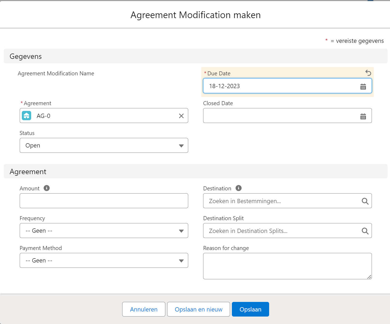Click Opslaan en nieuw button
The width and height of the screenshot is (390, 324).
[x=198, y=309]
